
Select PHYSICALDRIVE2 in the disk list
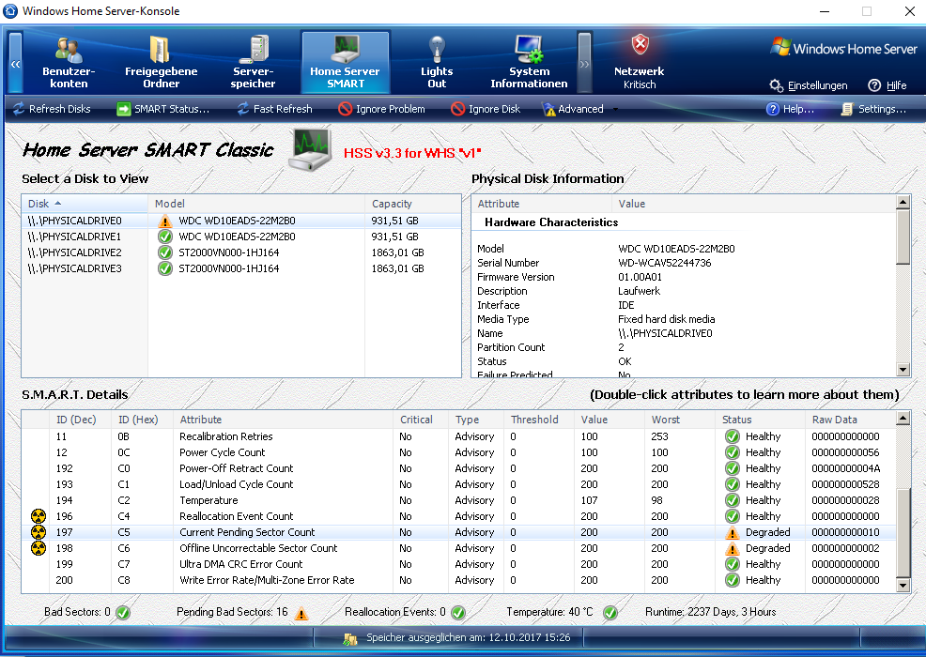(75, 252)
